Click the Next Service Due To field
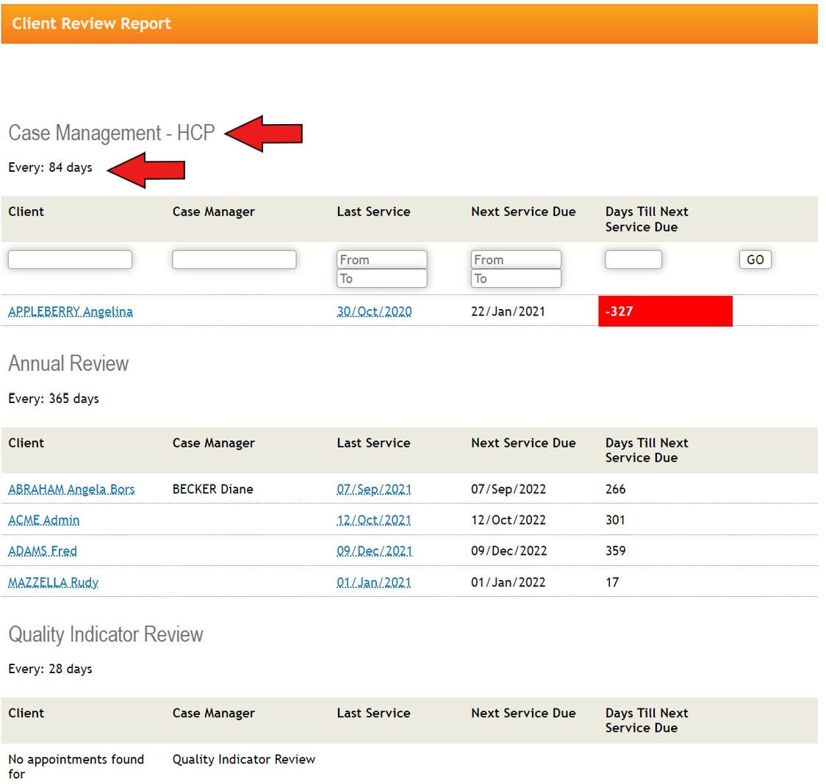The image size is (826, 784). (516, 278)
